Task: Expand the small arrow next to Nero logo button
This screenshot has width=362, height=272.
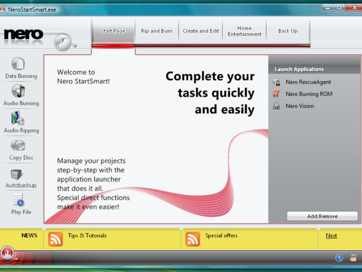Action: pos(74,45)
